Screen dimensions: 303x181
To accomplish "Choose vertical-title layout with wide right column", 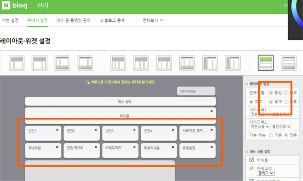I will pyautogui.click(x=233, y=63).
